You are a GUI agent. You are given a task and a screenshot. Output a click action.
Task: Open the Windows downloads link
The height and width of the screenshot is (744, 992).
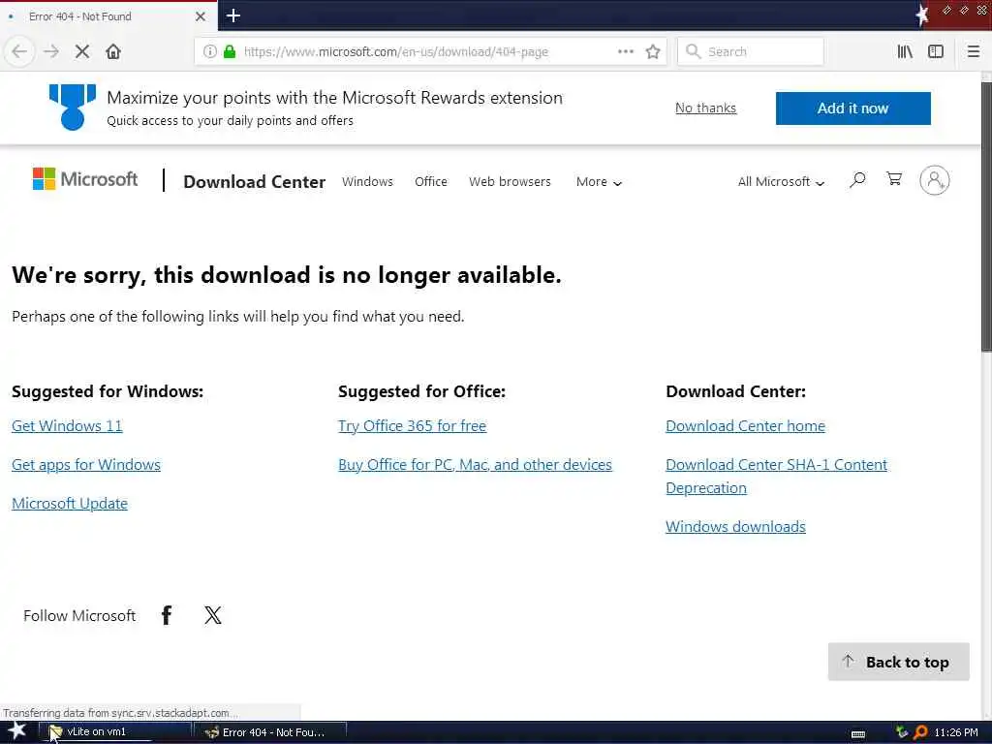click(x=735, y=526)
